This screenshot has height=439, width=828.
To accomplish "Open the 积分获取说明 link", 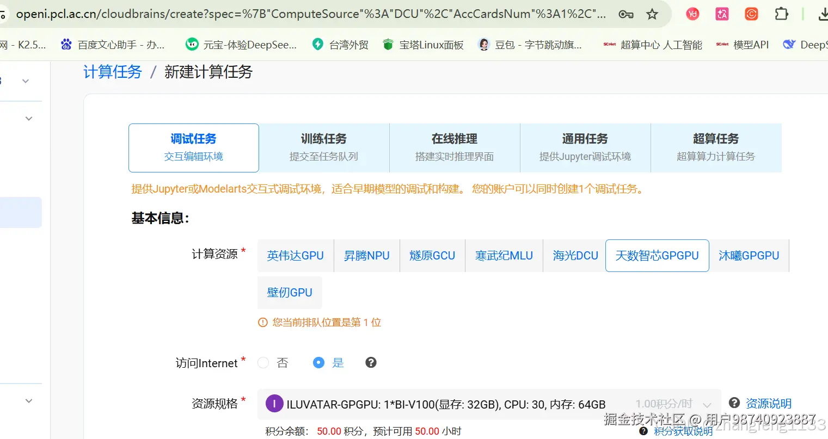I will pyautogui.click(x=683, y=431).
